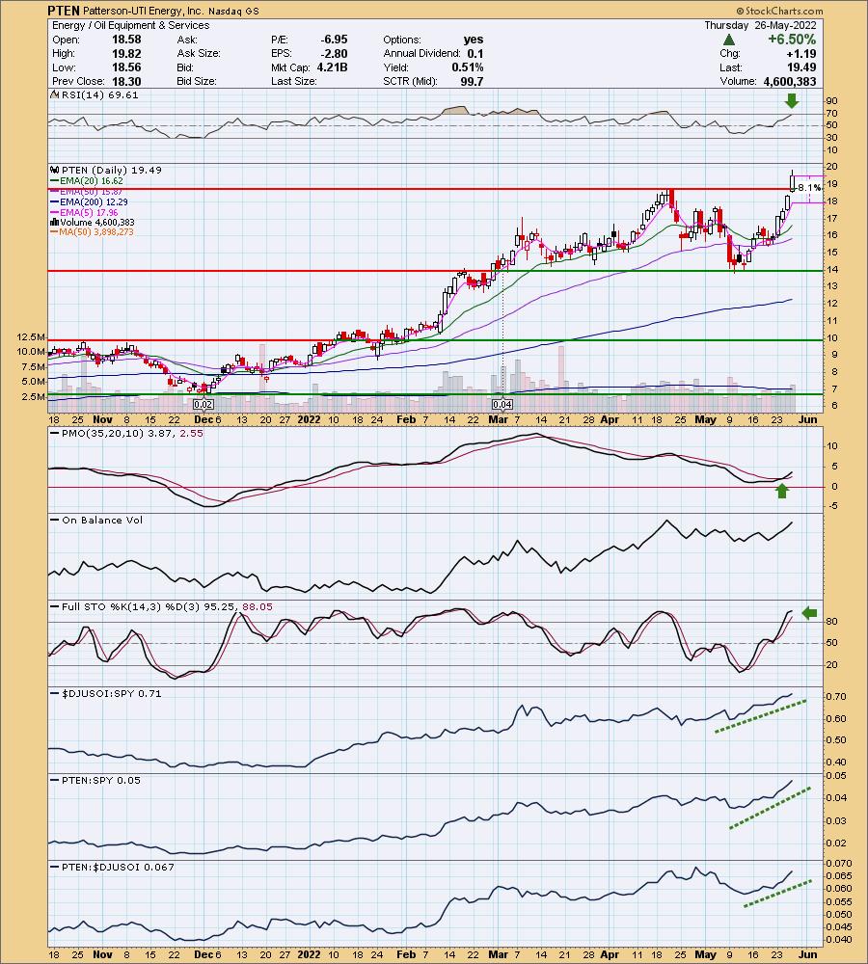Click the PMO(35,20,10) 3.87, 2.55 indicator label
Viewport: 868px width, 964px height.
point(132,434)
